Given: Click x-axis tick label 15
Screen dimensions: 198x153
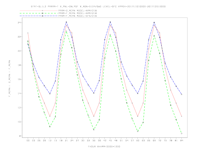Looking at the screenshot, I should click(x=55, y=140).
